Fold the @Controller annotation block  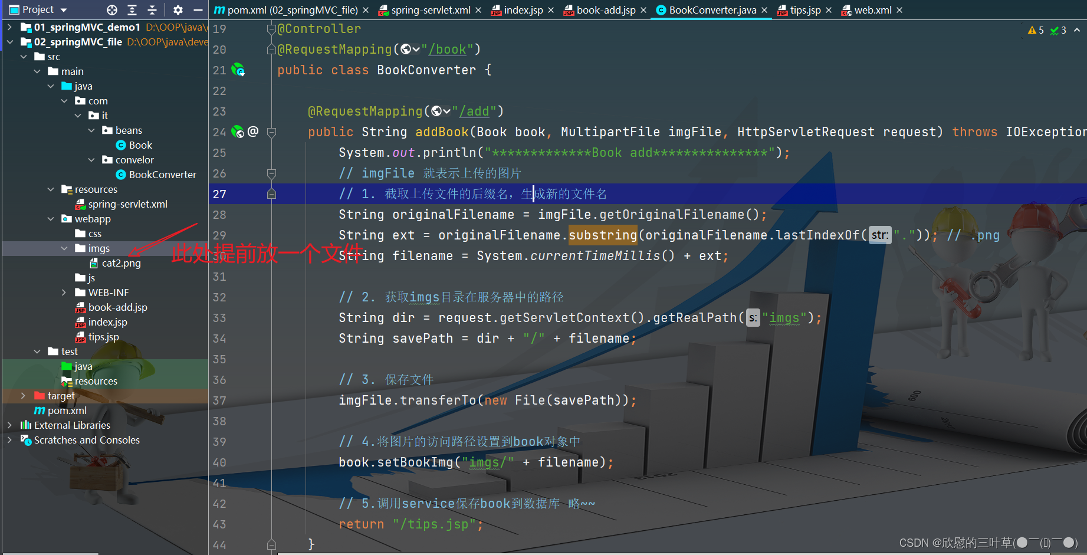point(271,29)
